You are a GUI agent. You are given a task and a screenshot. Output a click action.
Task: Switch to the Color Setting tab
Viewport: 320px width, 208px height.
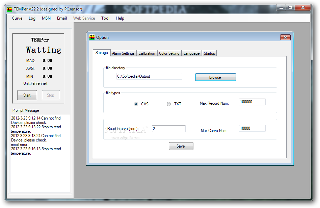coord(169,53)
